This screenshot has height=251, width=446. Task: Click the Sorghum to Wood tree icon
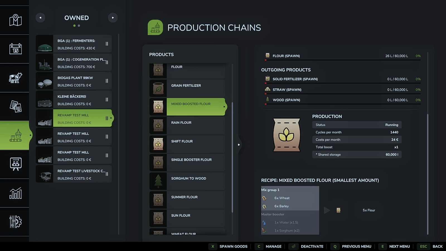(158, 181)
